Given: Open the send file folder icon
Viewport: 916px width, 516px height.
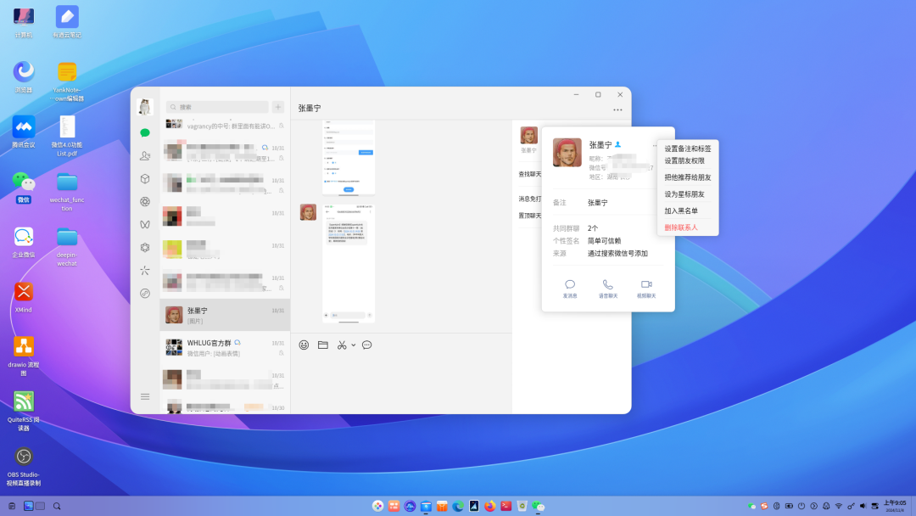Looking at the screenshot, I should [x=323, y=345].
